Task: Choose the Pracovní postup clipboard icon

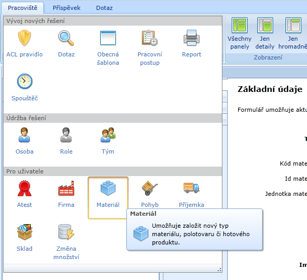Action: pos(150,38)
